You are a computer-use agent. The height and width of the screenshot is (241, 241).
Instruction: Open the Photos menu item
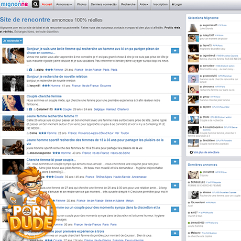point(82,4)
